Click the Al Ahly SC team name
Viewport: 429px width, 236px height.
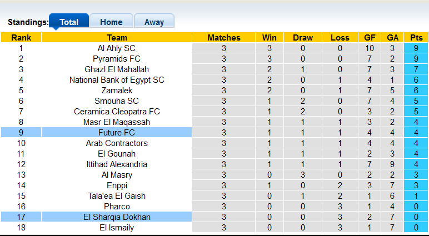[x=117, y=48]
